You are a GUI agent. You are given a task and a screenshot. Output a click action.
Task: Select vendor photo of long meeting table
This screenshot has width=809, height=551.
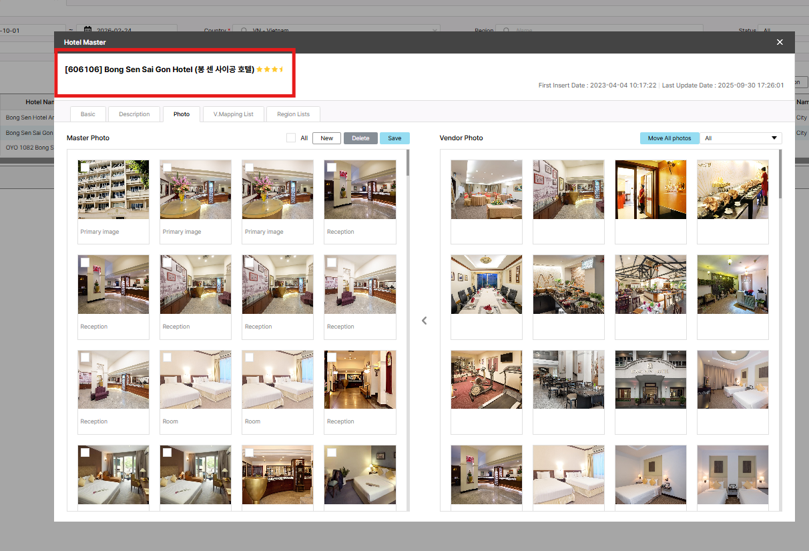[487, 285]
